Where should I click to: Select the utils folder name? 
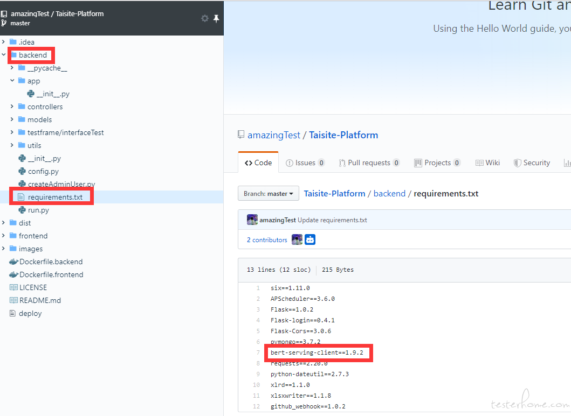(34, 145)
